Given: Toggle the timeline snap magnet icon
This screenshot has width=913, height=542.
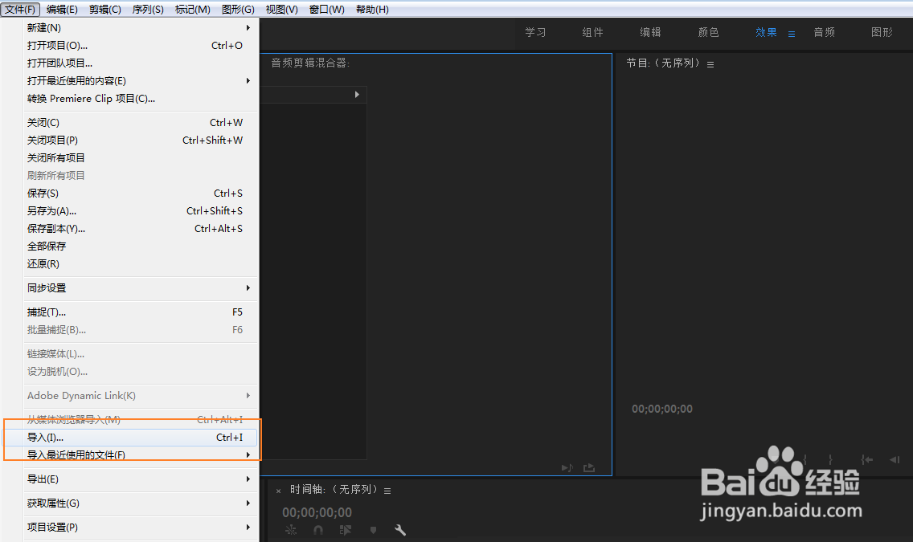Looking at the screenshot, I should (x=318, y=530).
